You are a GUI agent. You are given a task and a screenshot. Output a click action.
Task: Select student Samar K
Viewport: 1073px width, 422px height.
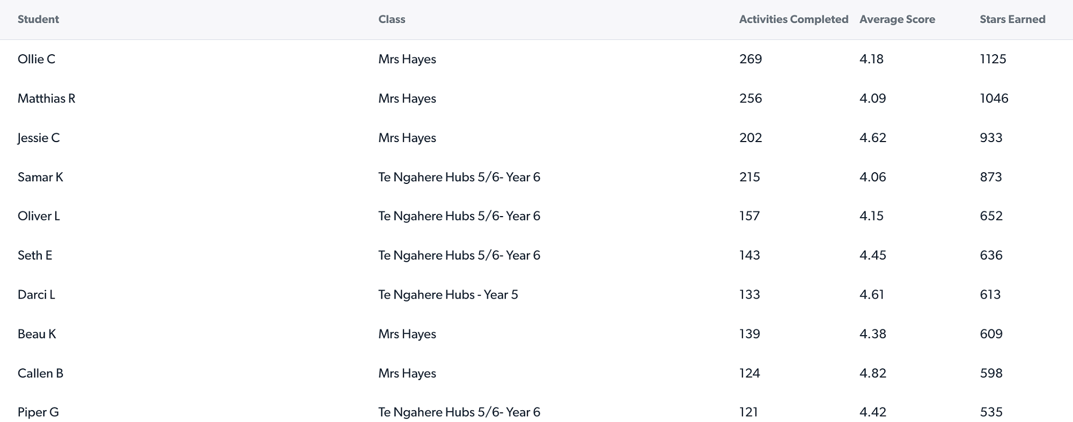[40, 177]
